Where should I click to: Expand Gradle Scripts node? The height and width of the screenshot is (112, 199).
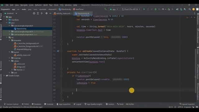click(x=4, y=76)
